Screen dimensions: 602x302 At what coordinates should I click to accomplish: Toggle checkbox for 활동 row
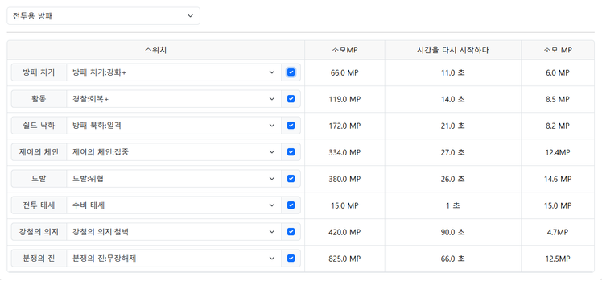291,99
